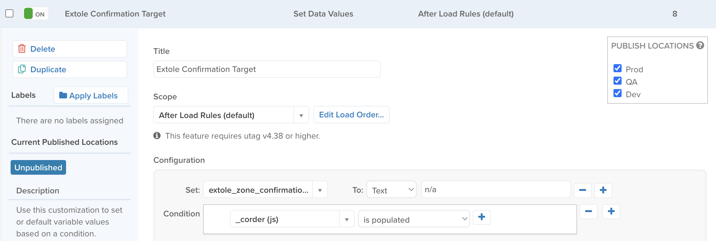716x246 pixels.
Task: Add an AND clause with plus beside is populated
Action: [x=482, y=217]
